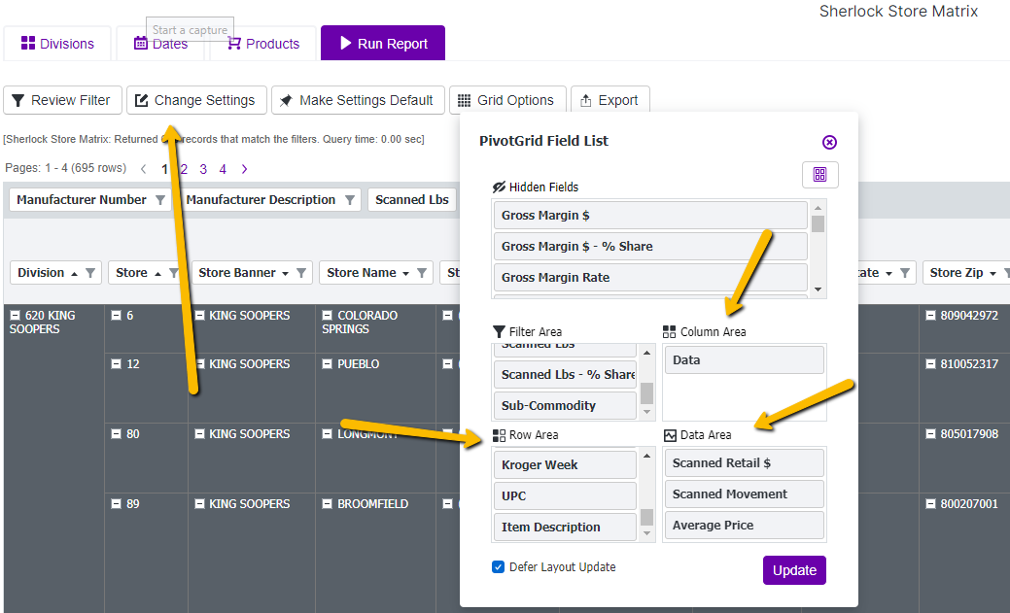Open the Products tab
The image size is (1010, 613).
tap(262, 44)
